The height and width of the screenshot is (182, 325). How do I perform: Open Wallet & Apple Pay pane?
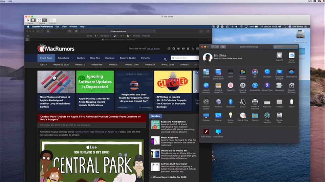coord(218,88)
